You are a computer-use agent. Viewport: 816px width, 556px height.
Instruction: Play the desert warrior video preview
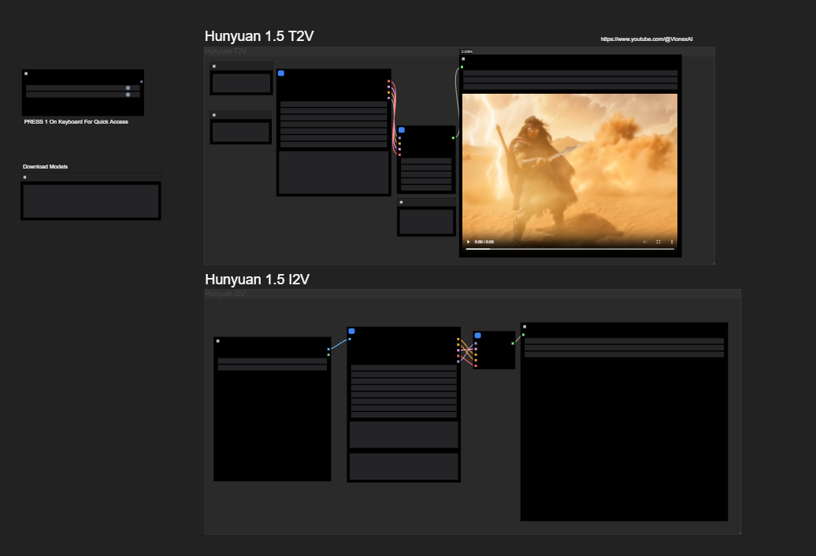(469, 242)
